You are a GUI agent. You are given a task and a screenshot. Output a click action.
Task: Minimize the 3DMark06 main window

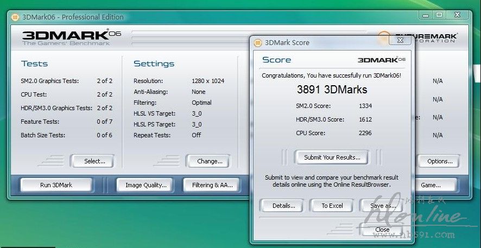(x=425, y=15)
